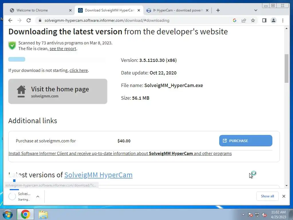The height and width of the screenshot is (220, 293).
Task: Open a new tab with the plus button
Action: click(x=218, y=10)
